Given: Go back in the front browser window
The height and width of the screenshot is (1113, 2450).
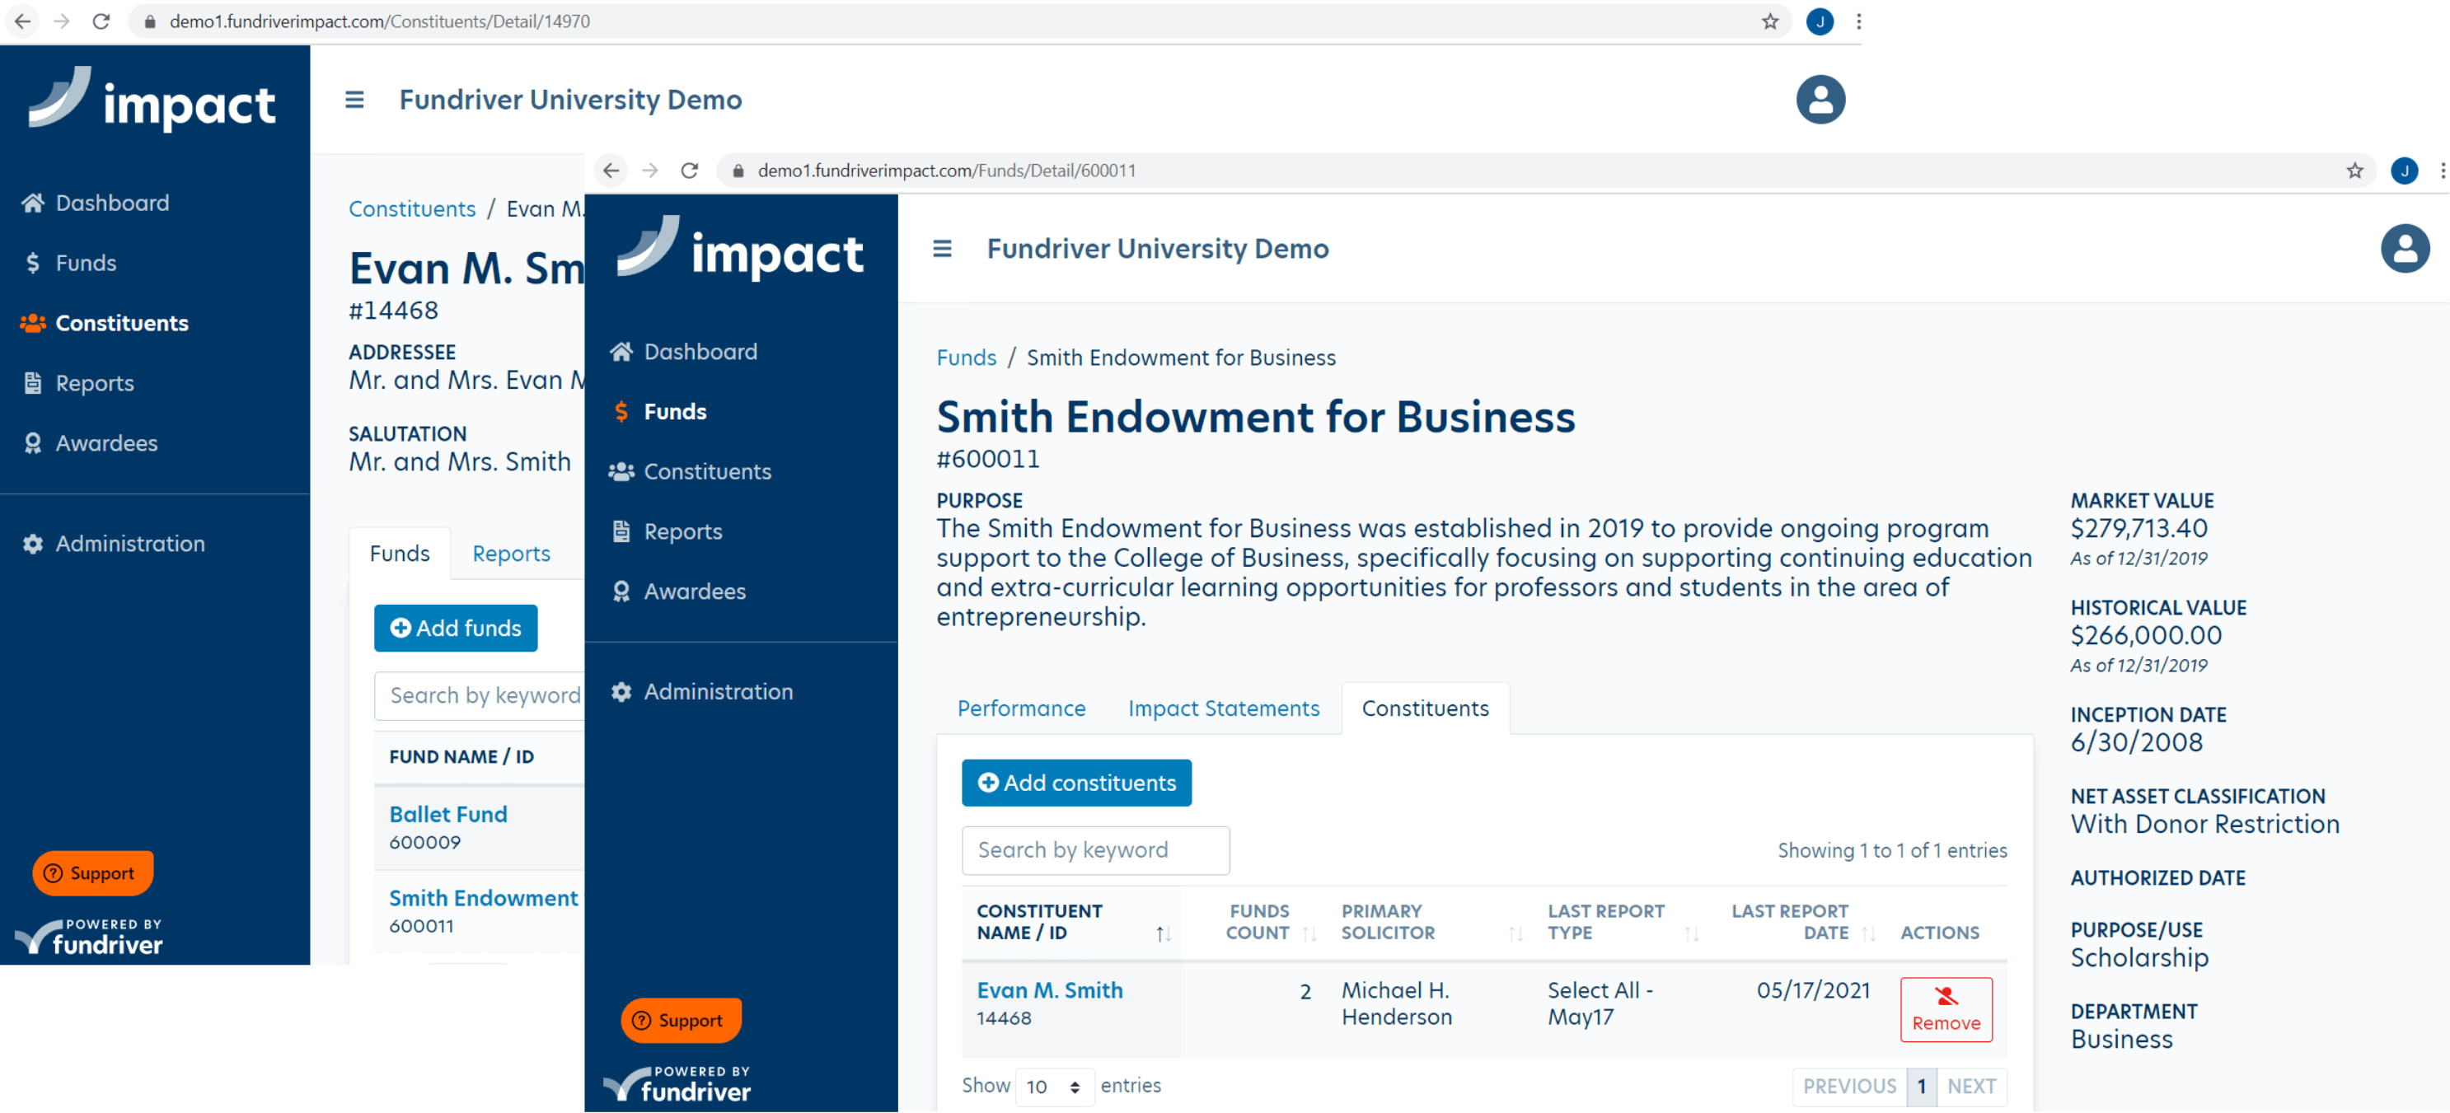Looking at the screenshot, I should (x=611, y=171).
